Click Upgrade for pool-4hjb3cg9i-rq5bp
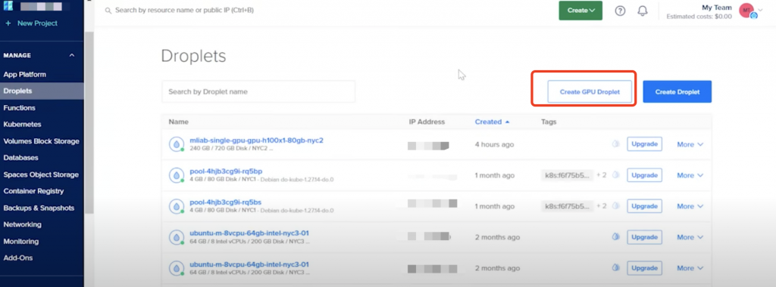Viewport: 776px width, 287px height. pos(644,175)
